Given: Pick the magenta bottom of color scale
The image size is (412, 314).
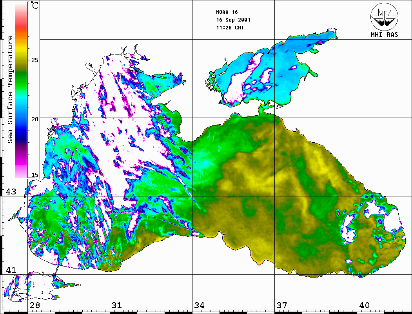Looking at the screenshot, I should (x=21, y=163).
